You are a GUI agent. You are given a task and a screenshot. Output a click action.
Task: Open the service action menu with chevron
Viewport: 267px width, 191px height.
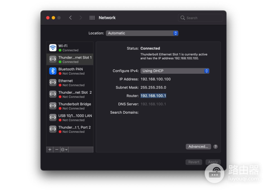64,150
